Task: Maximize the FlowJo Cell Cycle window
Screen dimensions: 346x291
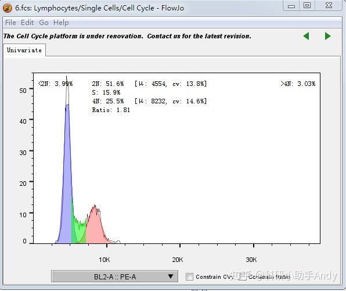Action: pos(307,6)
